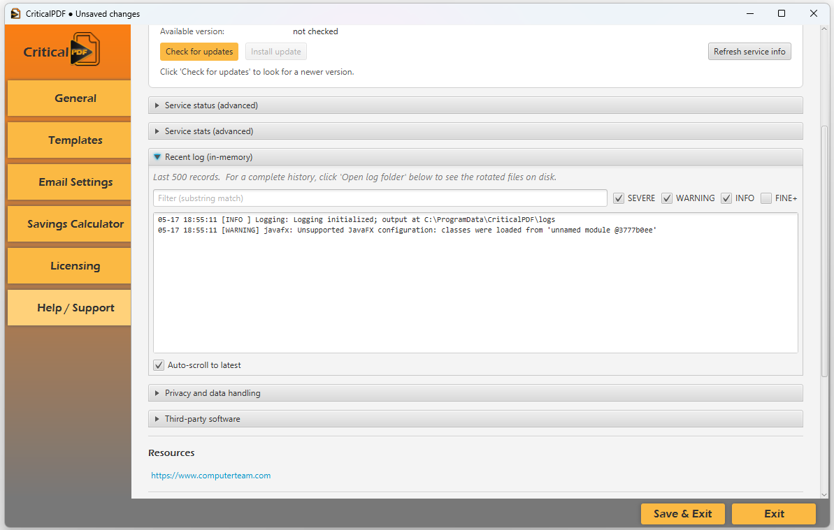Toggle the SEVERE log level checkbox

(619, 198)
